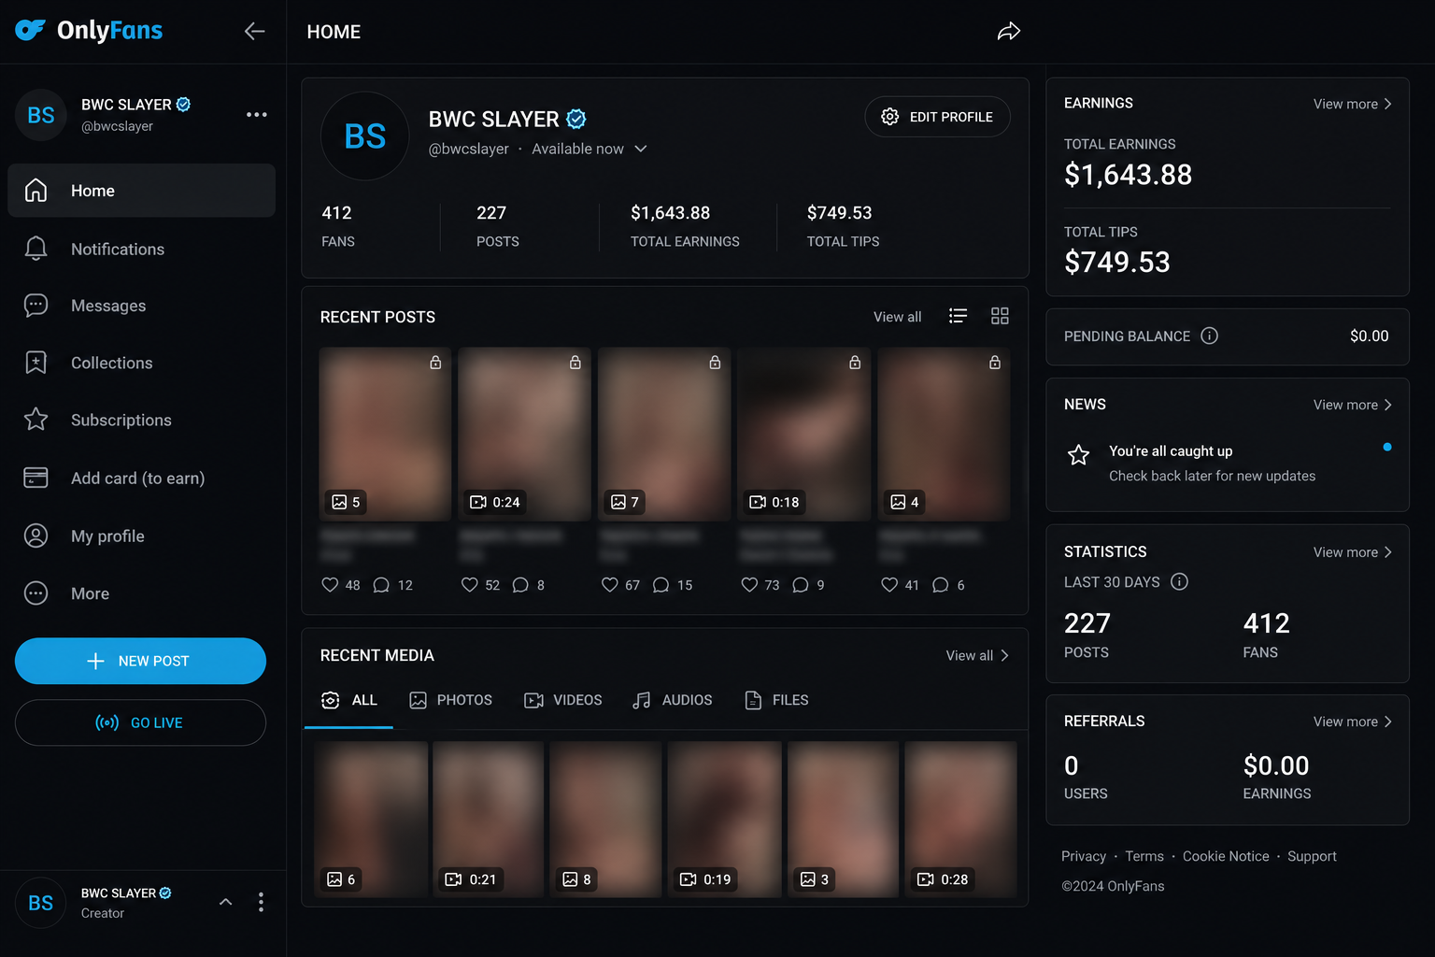Viewport: 1435px width, 957px height.
Task: Click the EDIT PROFILE button
Action: tap(937, 117)
